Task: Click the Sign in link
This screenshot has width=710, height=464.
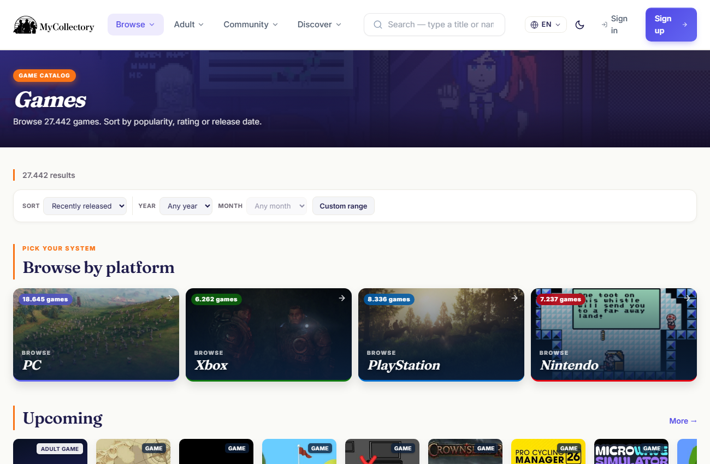Action: point(614,25)
